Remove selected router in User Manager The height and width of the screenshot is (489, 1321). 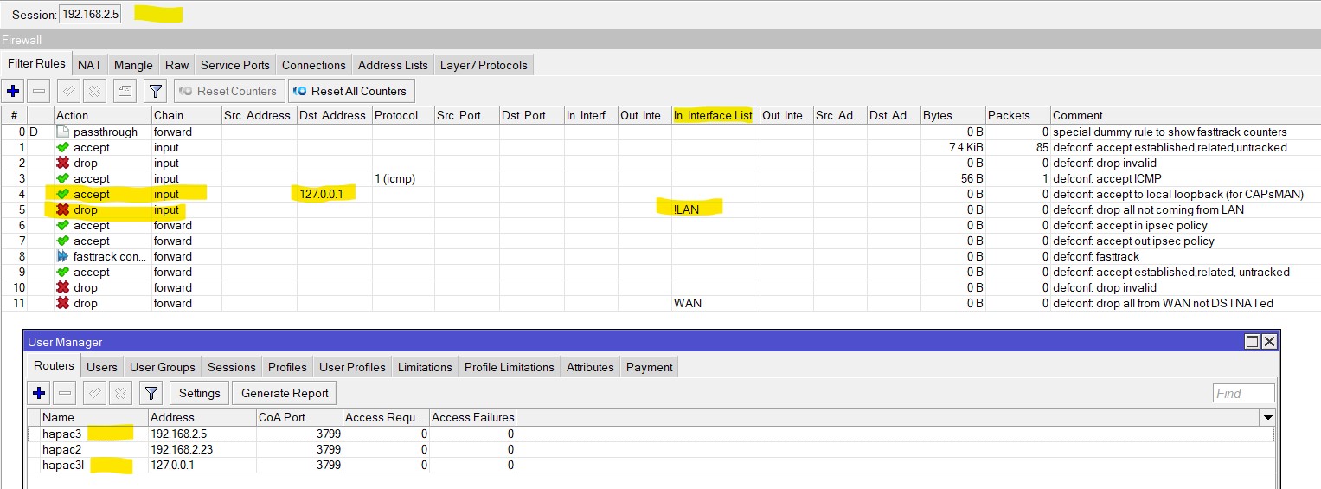pyautogui.click(x=65, y=393)
